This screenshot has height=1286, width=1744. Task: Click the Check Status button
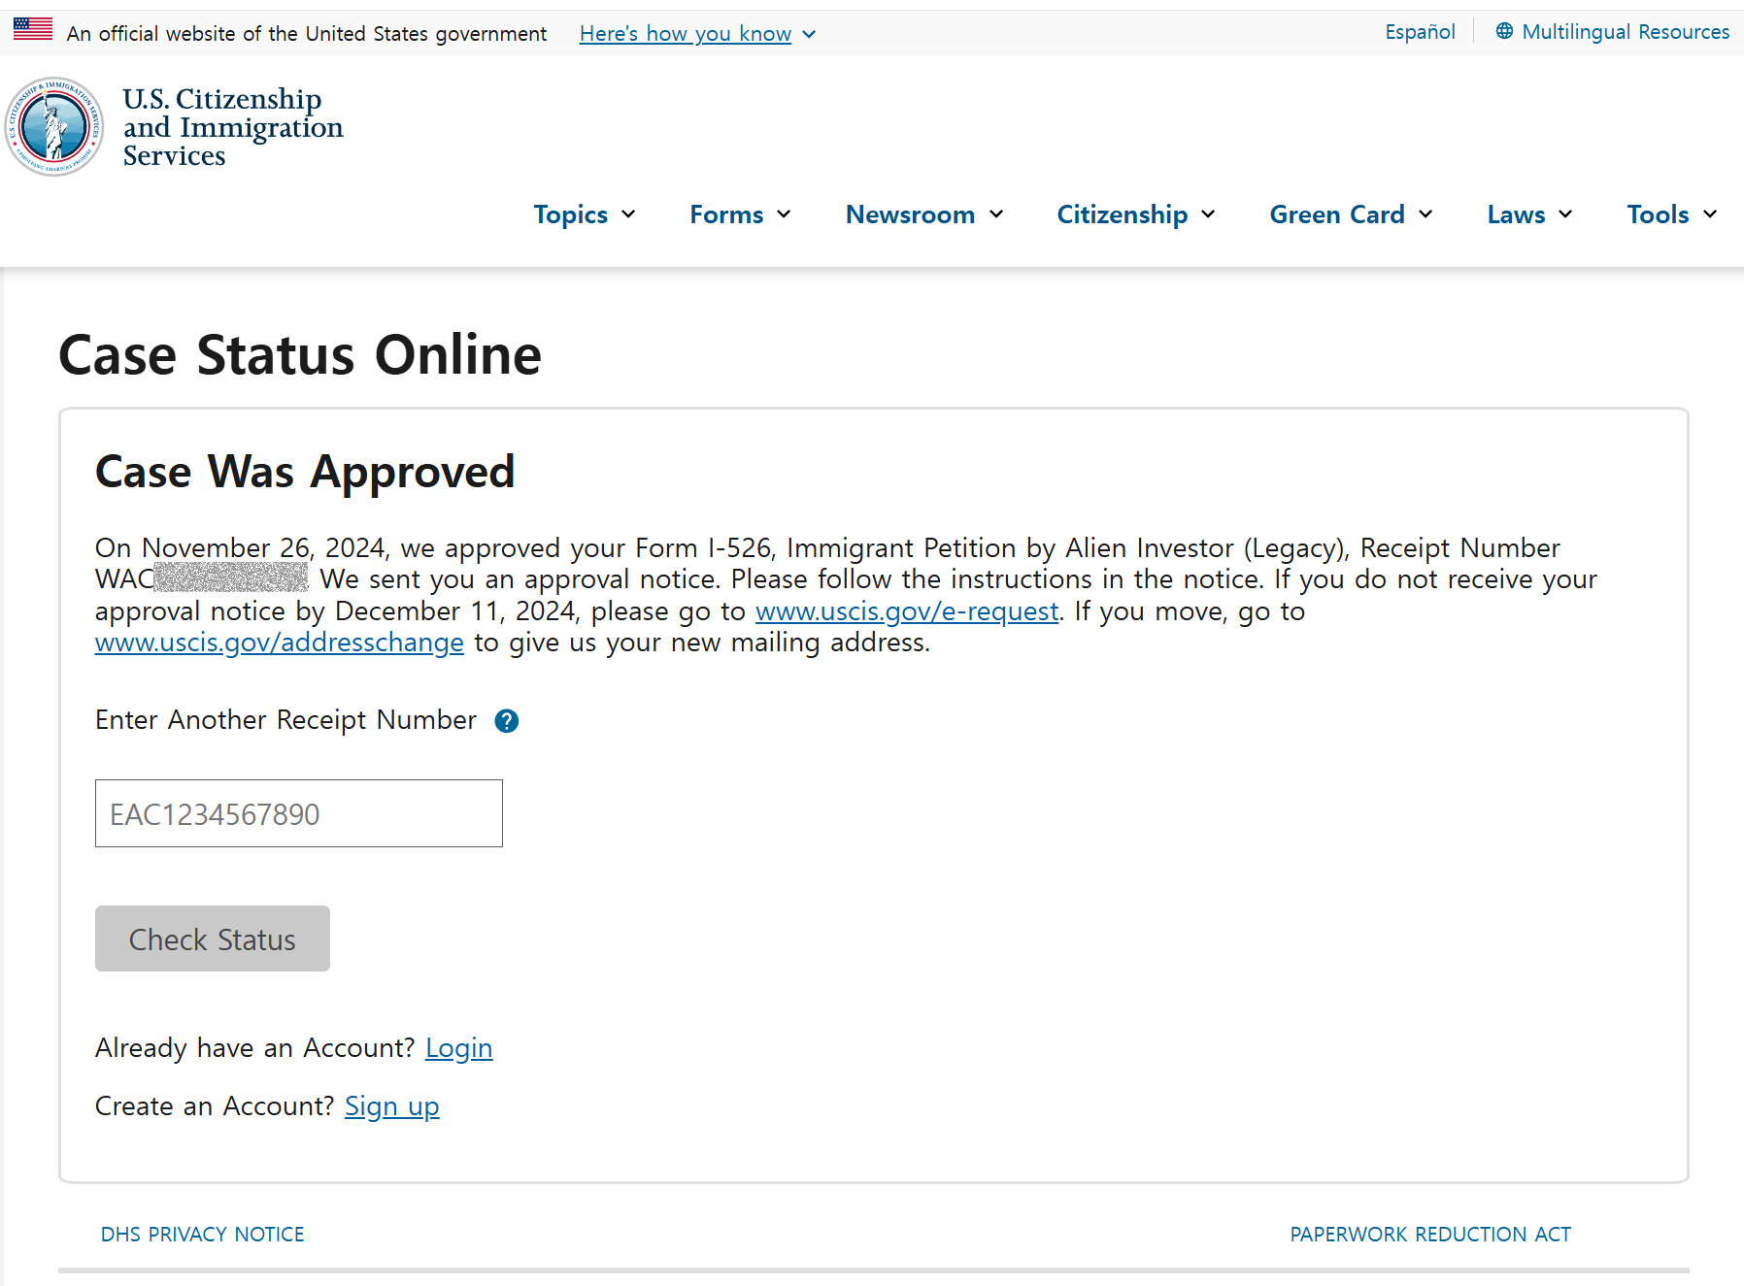point(213,939)
